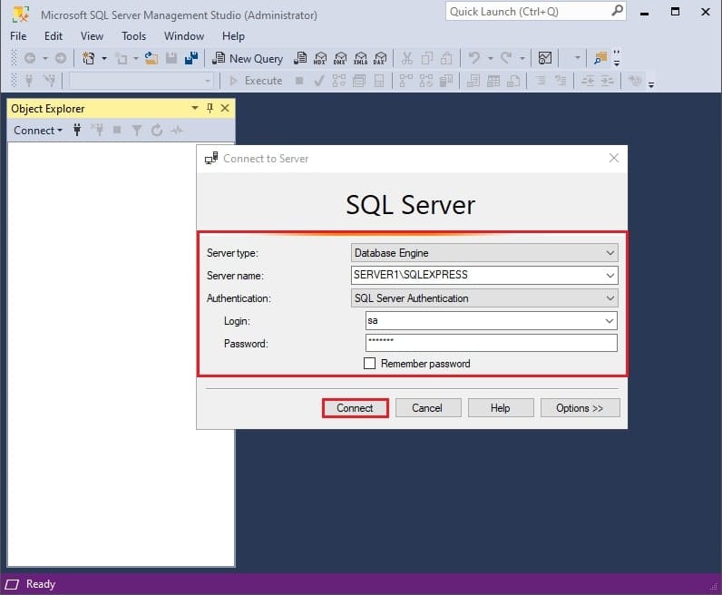Click the Database Engine Query icon
The width and height of the screenshot is (722, 595).
(x=300, y=58)
